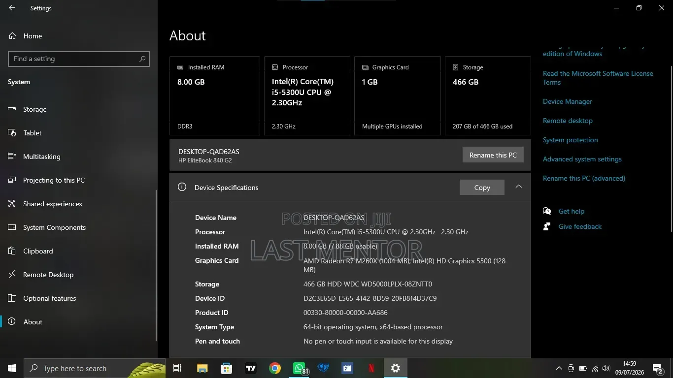This screenshot has width=673, height=378.
Task: Click the Settings gear icon on the taskbar
Action: coord(396,368)
